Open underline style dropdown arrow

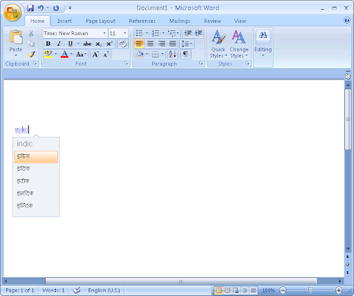[x=78, y=44]
